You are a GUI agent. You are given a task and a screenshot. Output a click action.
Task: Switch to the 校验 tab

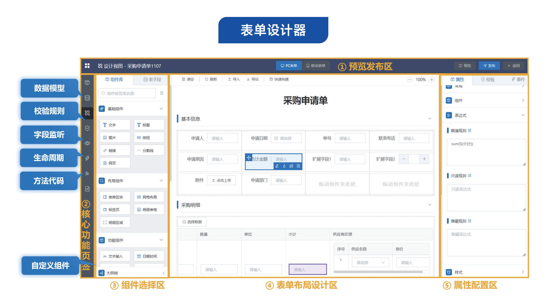pos(488,80)
